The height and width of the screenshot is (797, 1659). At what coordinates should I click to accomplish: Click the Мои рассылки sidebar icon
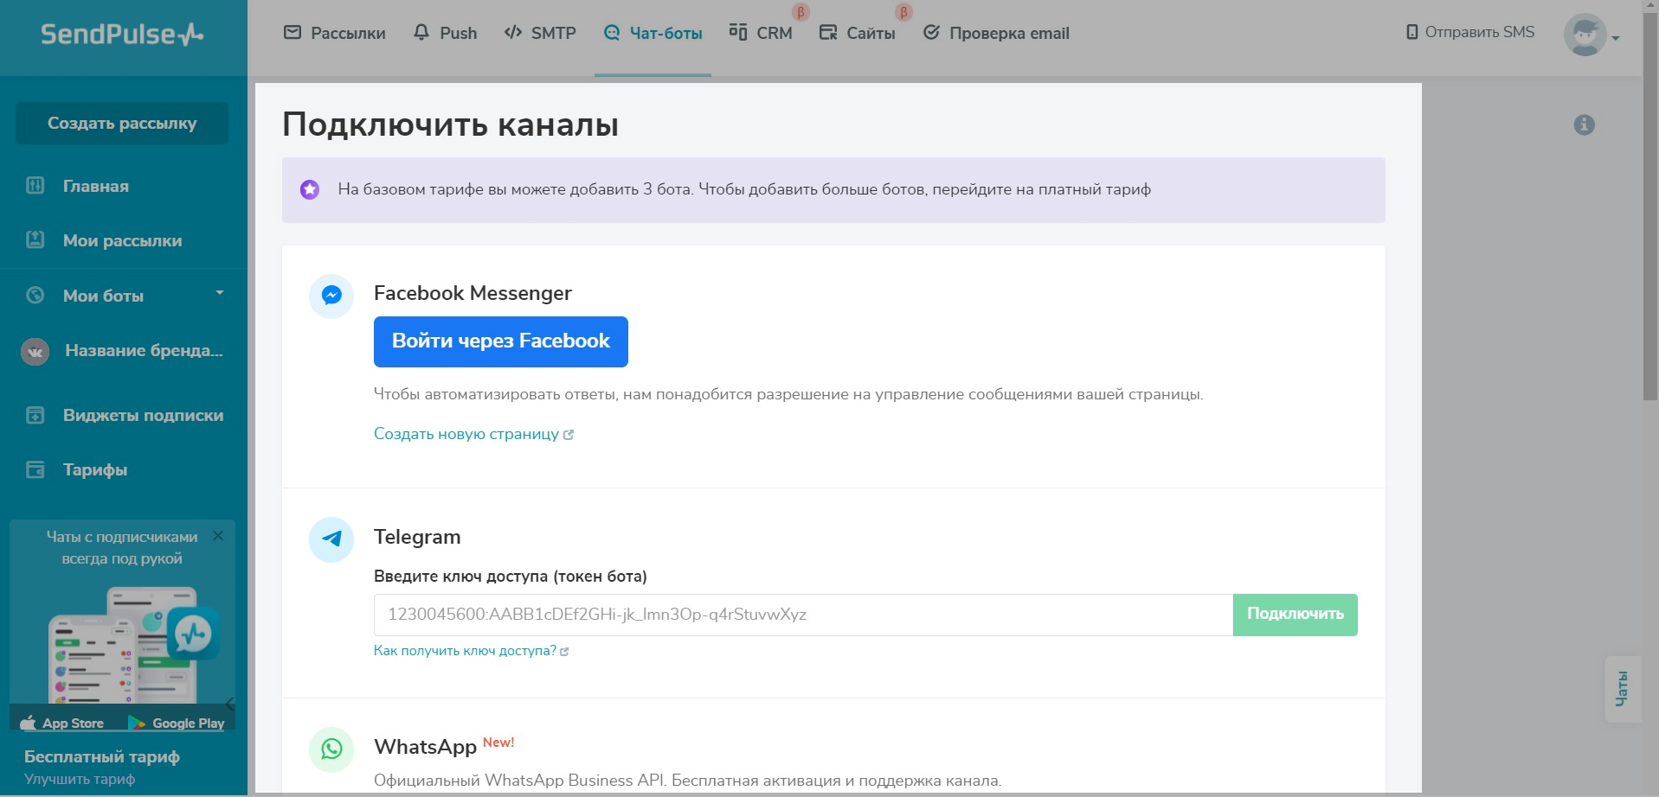click(35, 239)
